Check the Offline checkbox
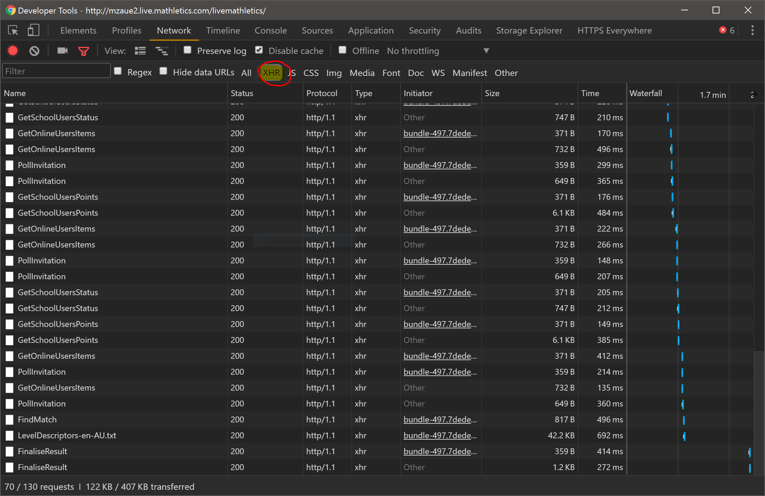Screen dimensions: 765x496 click(x=342, y=50)
